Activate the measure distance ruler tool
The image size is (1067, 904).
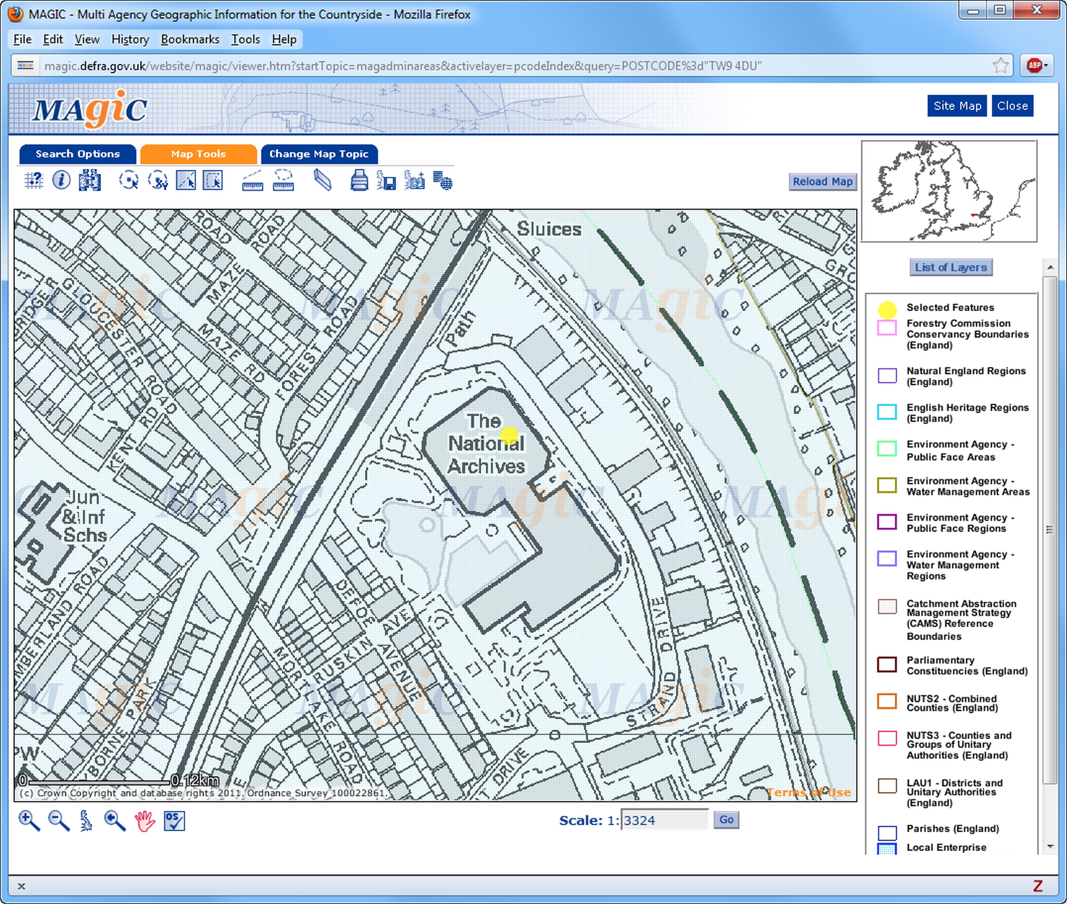click(252, 181)
